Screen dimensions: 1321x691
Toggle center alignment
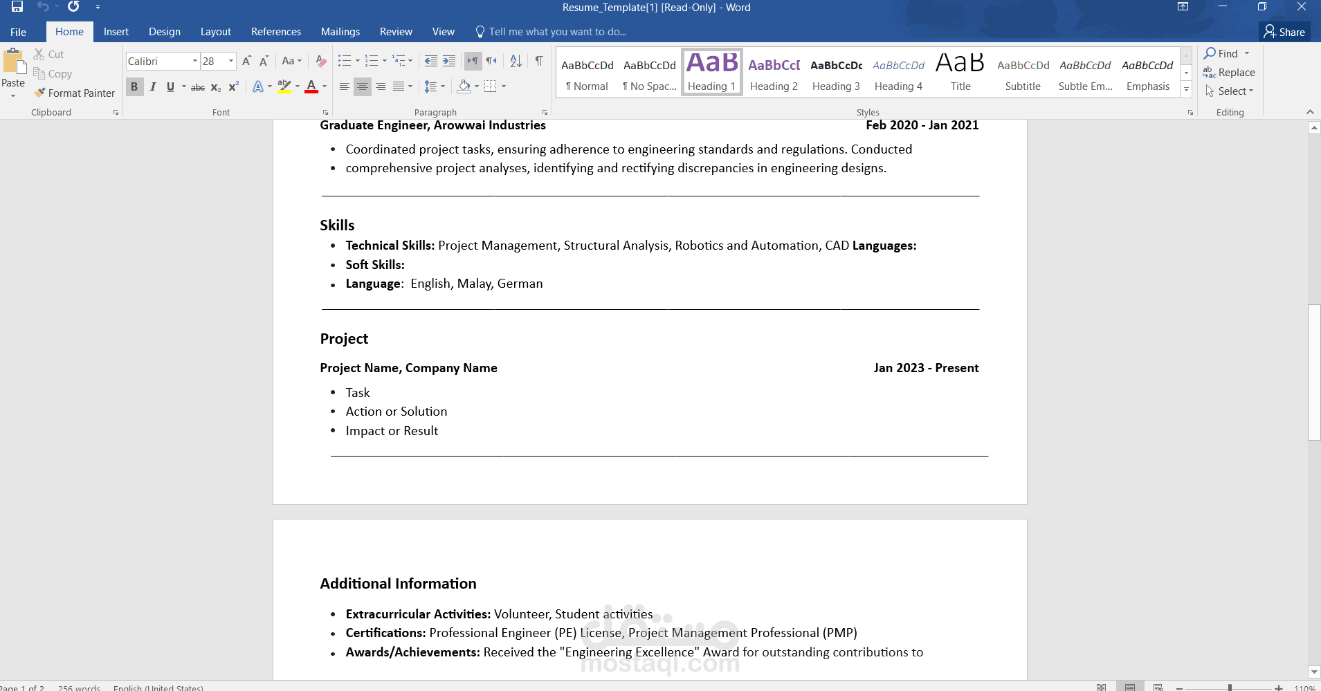pos(362,86)
